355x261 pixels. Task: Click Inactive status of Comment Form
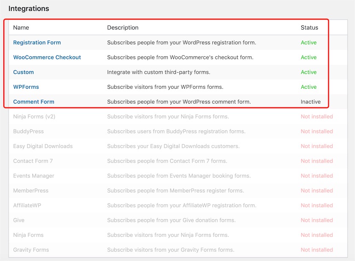311,102
